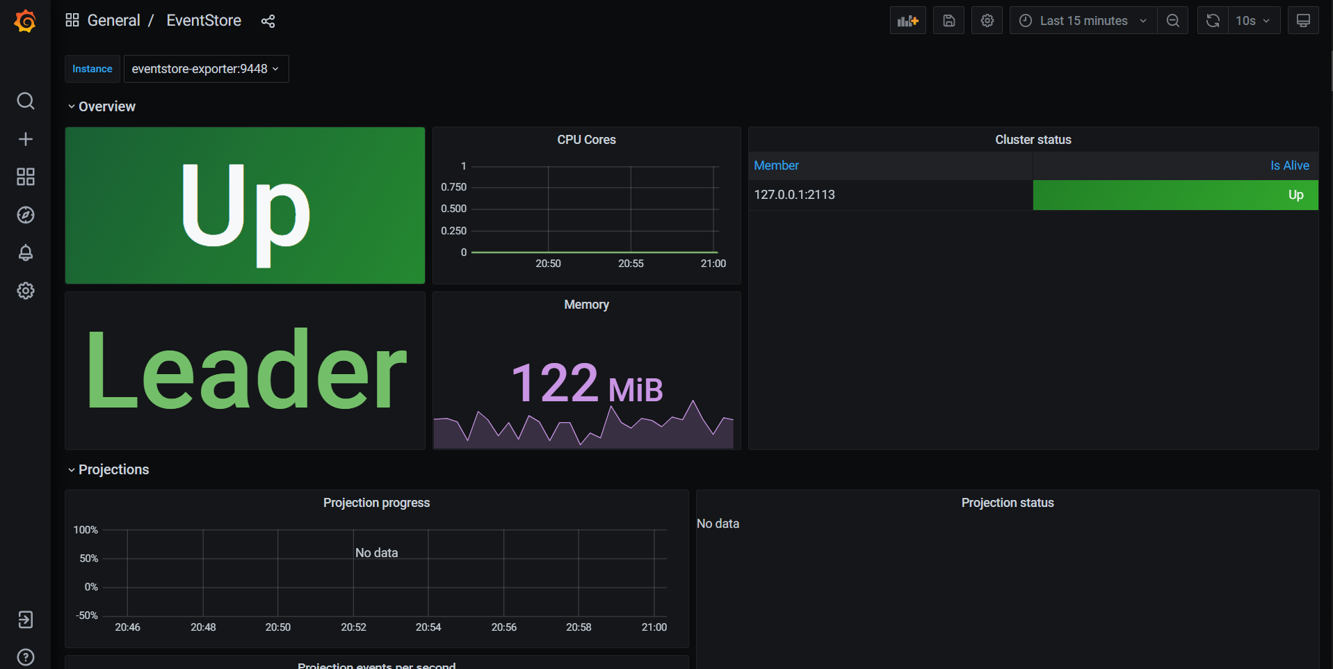Save the dashboard
This screenshot has height=669, width=1333.
point(949,21)
